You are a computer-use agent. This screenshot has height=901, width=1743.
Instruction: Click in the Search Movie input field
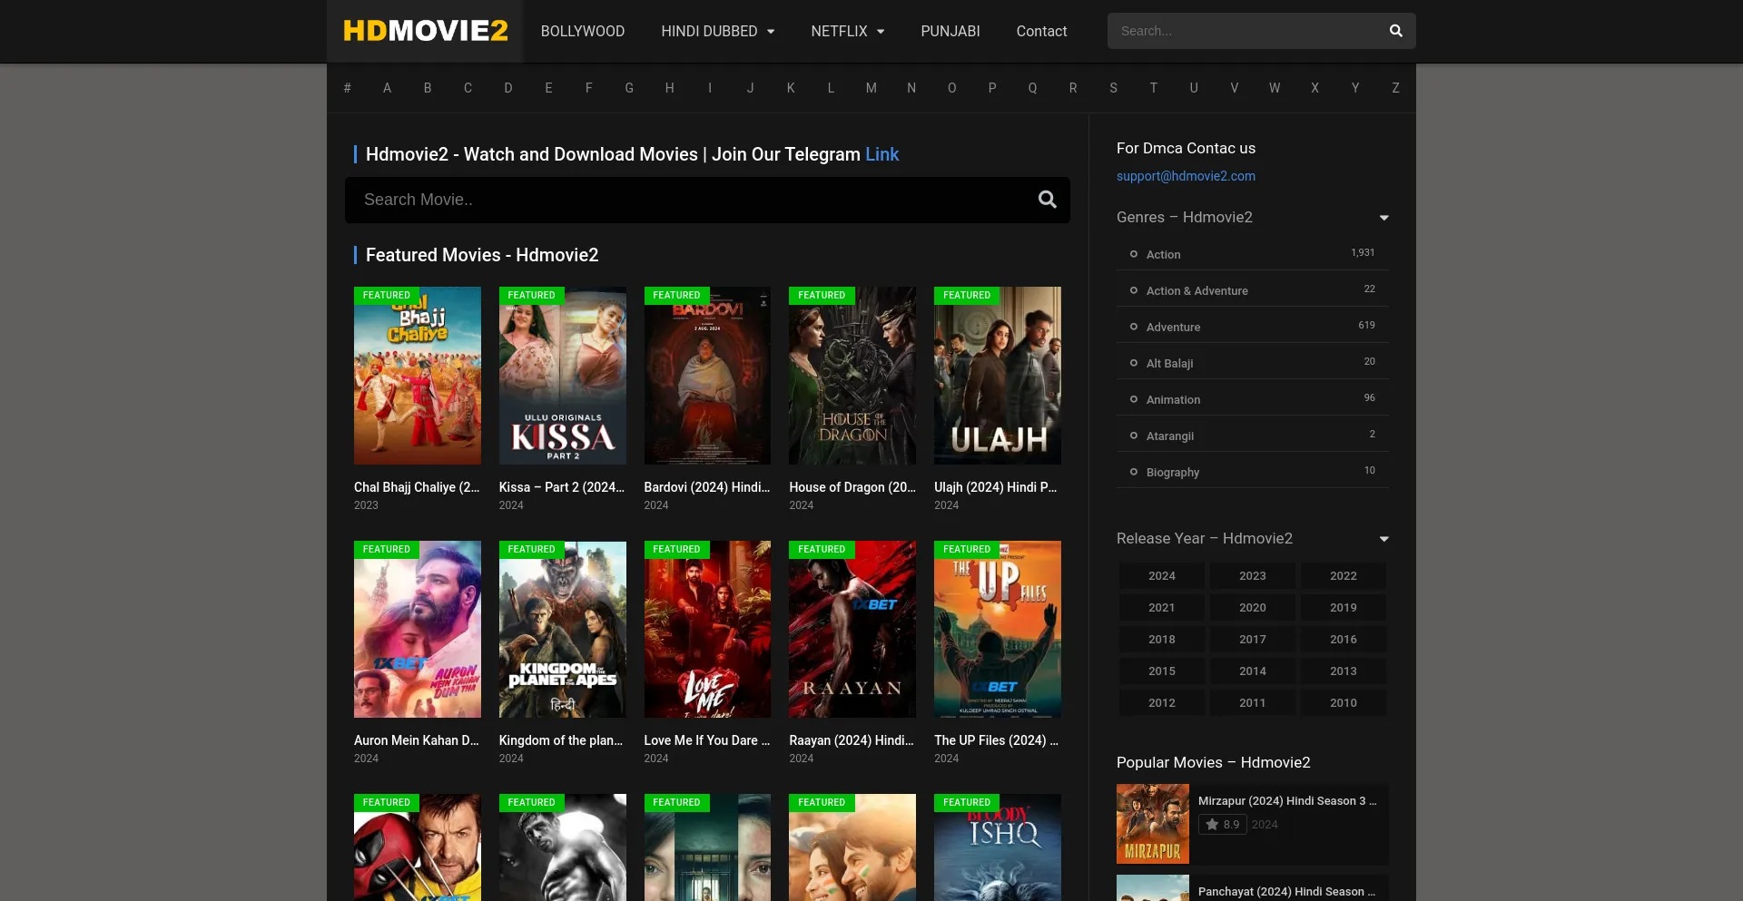point(690,200)
